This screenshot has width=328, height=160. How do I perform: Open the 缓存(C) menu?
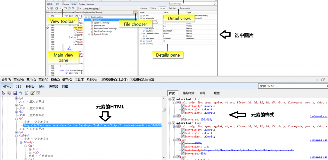pyautogui.click(x=67, y=80)
